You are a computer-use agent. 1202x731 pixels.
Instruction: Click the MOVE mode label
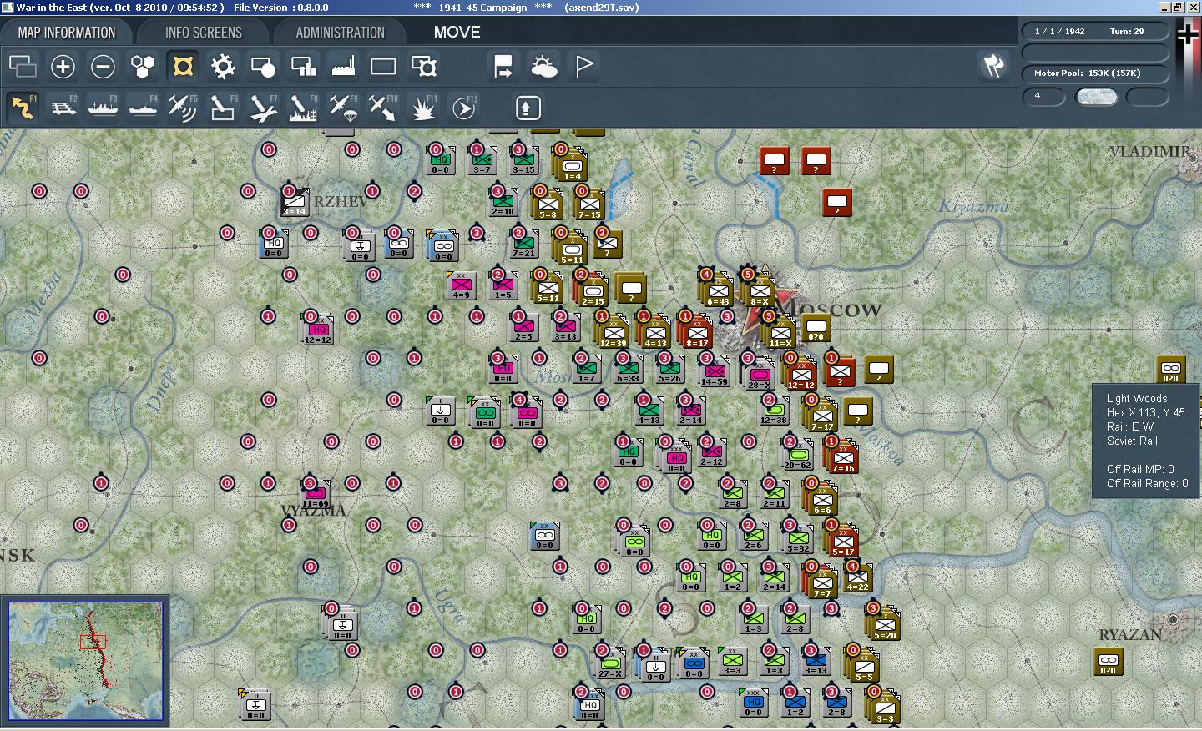[457, 32]
